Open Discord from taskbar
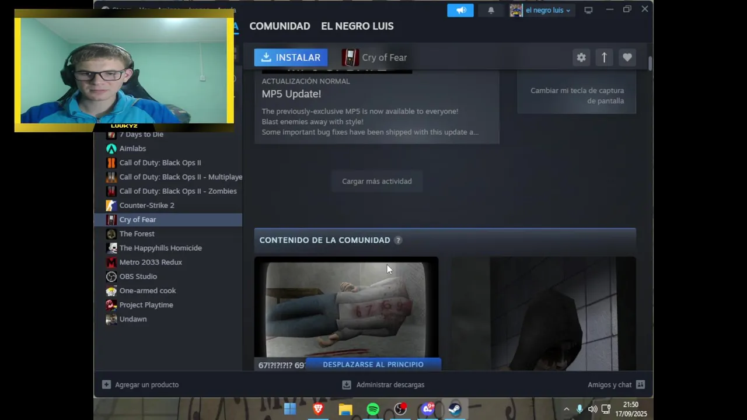Image resolution: width=747 pixels, height=420 pixels. (428, 409)
